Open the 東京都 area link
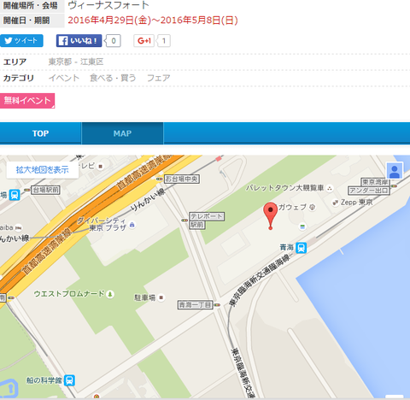Image resolution: width=410 pixels, height=400 pixels. point(60,62)
